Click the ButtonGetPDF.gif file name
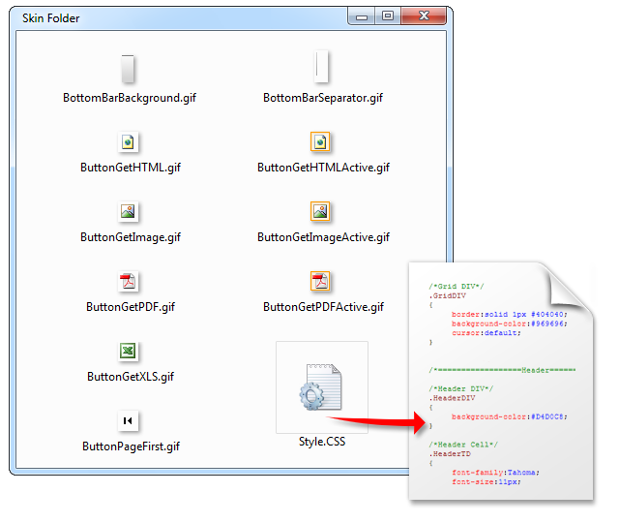 tap(131, 307)
